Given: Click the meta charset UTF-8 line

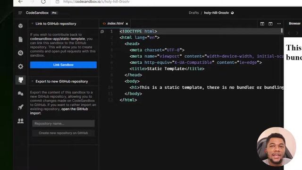Looking at the screenshot, I should [x=157, y=50].
